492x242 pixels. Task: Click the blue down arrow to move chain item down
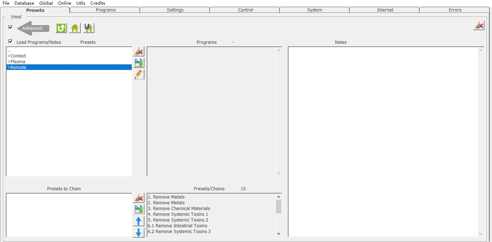[x=139, y=233]
